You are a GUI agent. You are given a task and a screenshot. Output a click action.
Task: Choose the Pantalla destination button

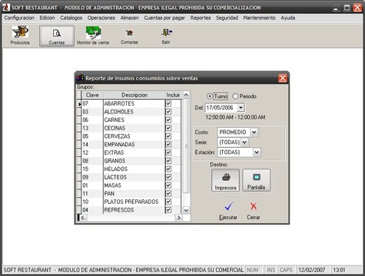256,180
